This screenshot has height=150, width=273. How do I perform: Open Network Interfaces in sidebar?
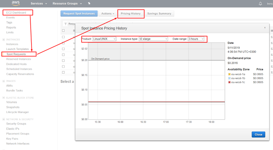tap(18, 143)
